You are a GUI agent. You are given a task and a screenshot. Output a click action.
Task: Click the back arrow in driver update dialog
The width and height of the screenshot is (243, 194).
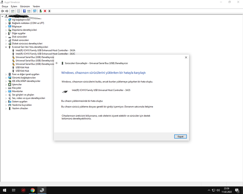(x=57, y=63)
